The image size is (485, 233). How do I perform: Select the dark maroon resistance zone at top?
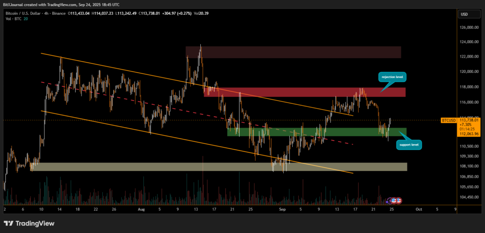coord(293,52)
